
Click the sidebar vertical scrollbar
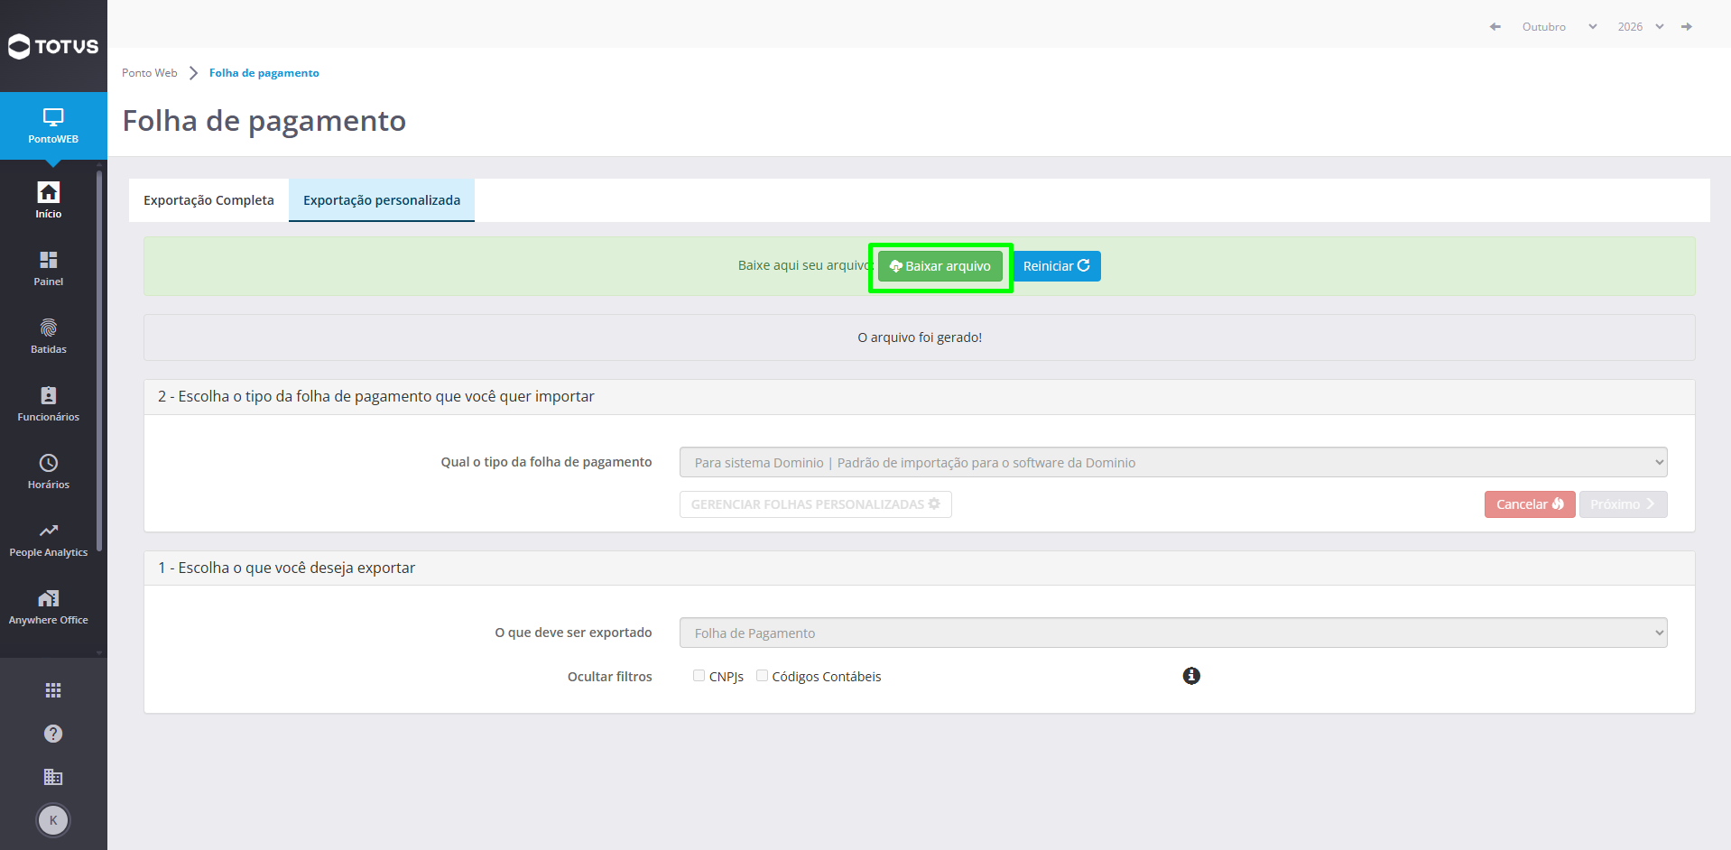(x=99, y=361)
